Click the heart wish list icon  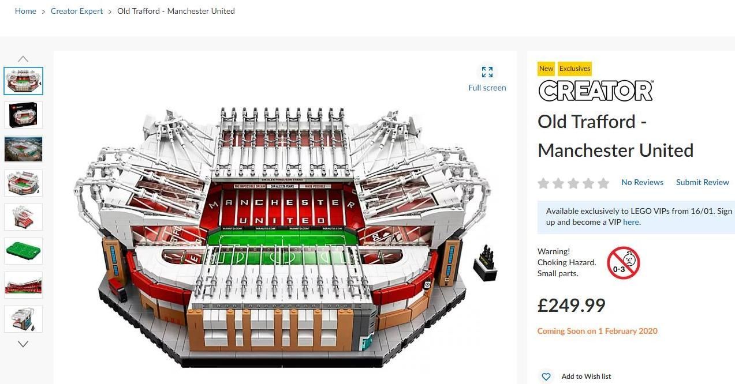point(546,377)
